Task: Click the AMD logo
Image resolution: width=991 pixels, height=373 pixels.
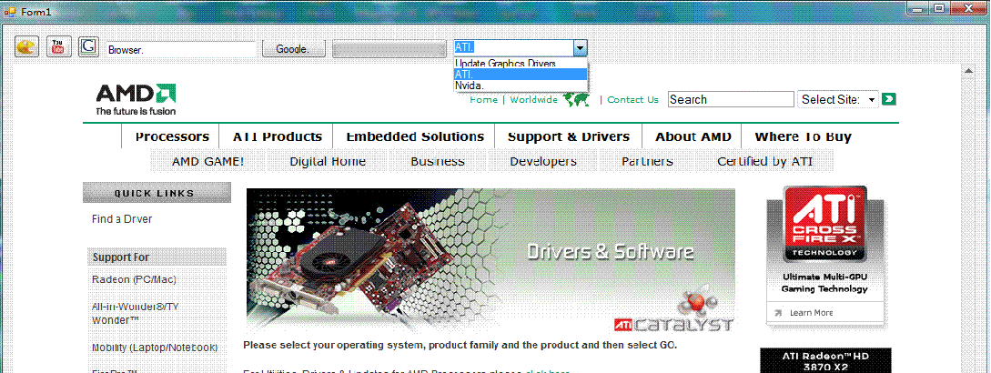Action: 136,98
